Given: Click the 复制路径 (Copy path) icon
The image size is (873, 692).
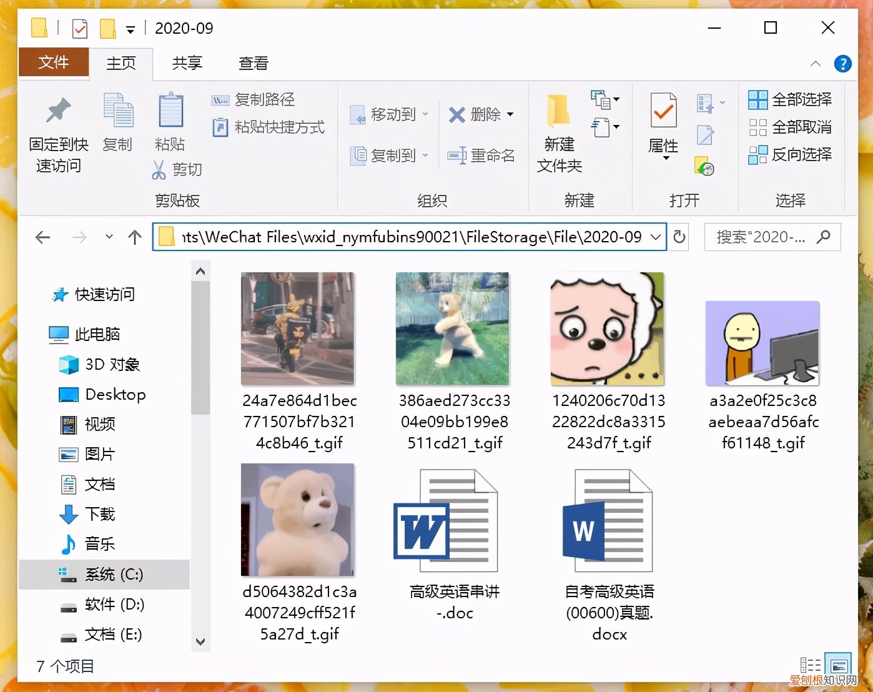Looking at the screenshot, I should pyautogui.click(x=220, y=99).
